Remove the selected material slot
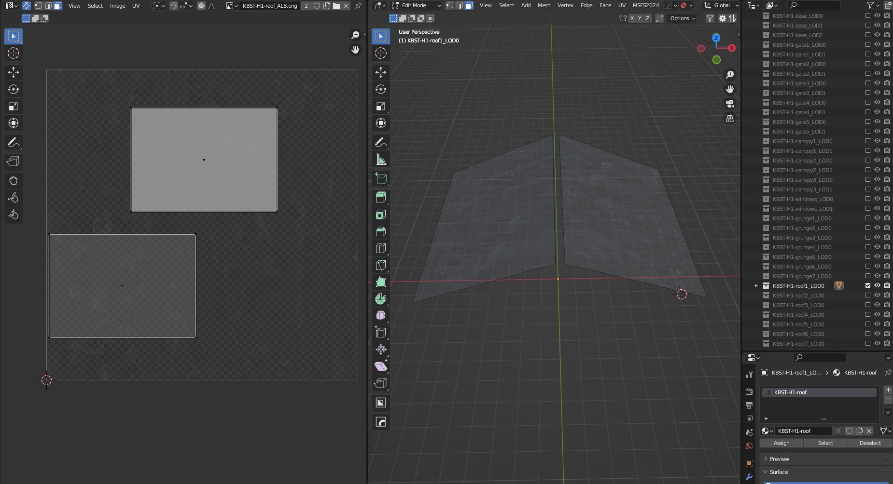The width and height of the screenshot is (893, 484). [888, 399]
